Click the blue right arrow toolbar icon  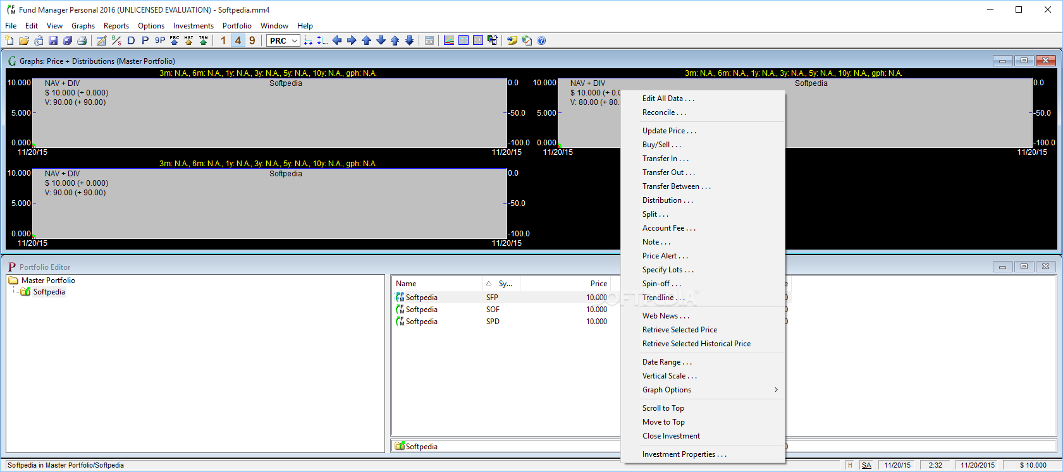click(352, 40)
